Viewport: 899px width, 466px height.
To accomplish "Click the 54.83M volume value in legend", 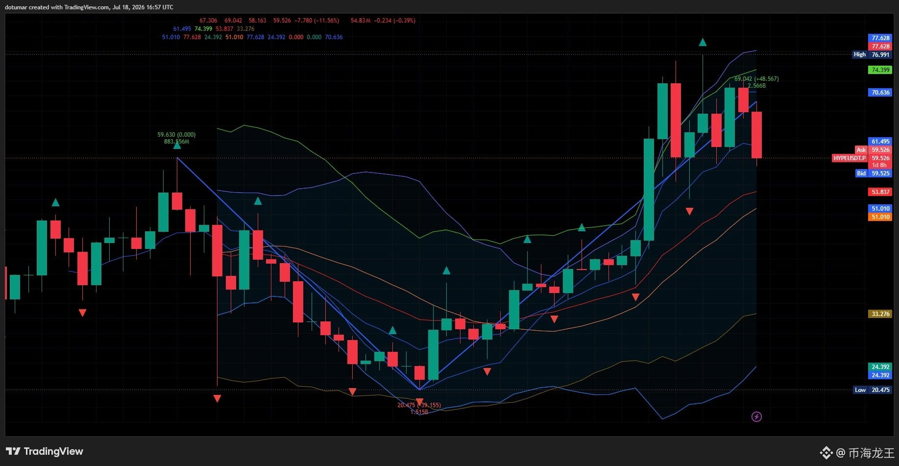I will [361, 21].
